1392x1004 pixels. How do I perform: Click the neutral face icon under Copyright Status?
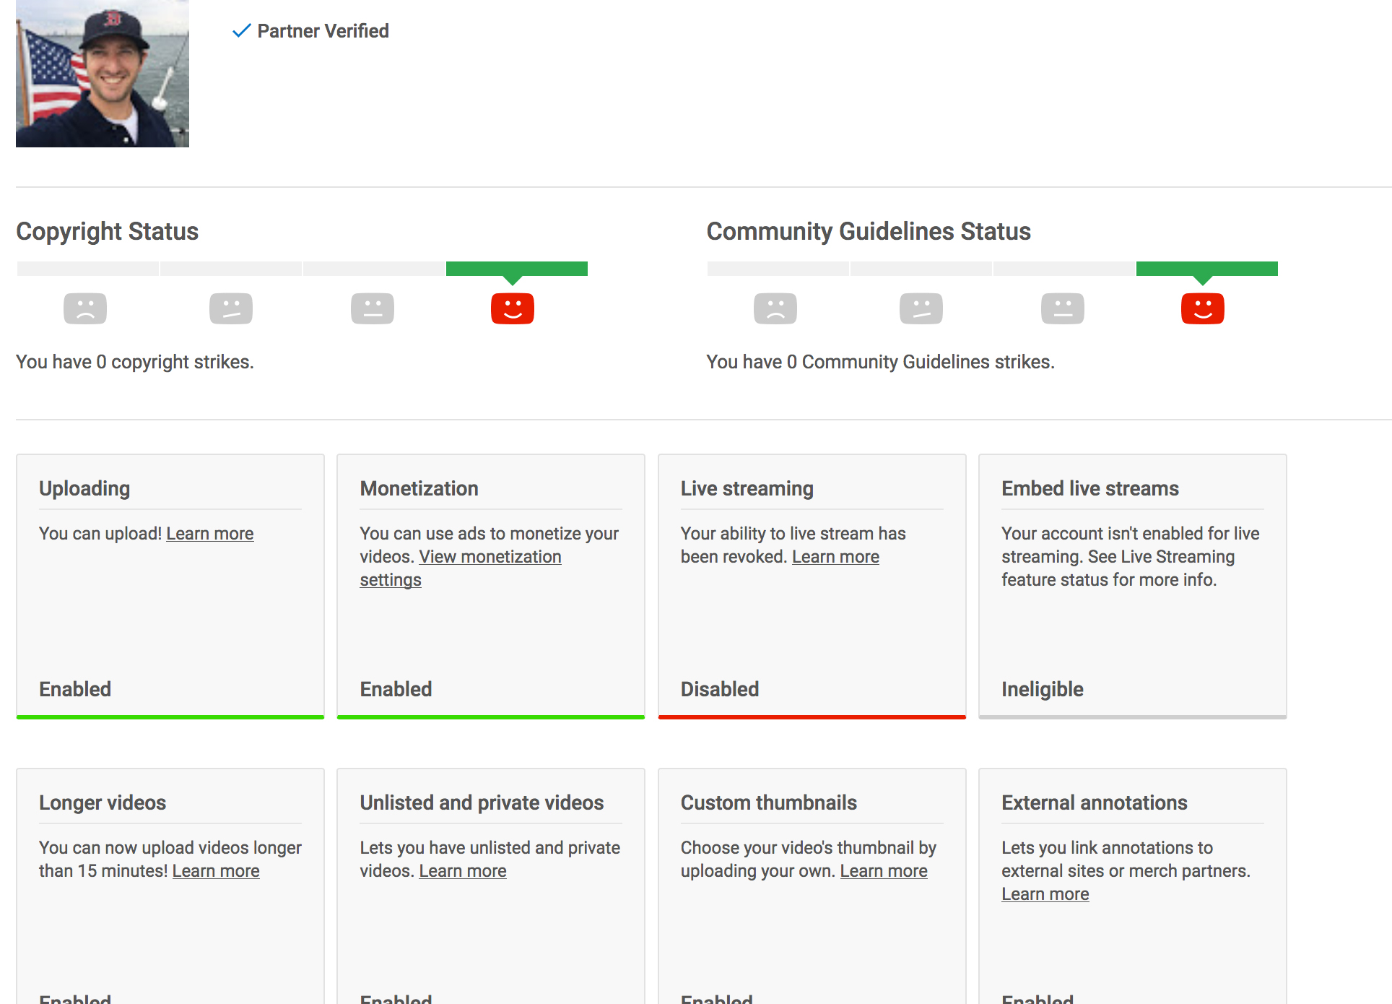pos(373,308)
